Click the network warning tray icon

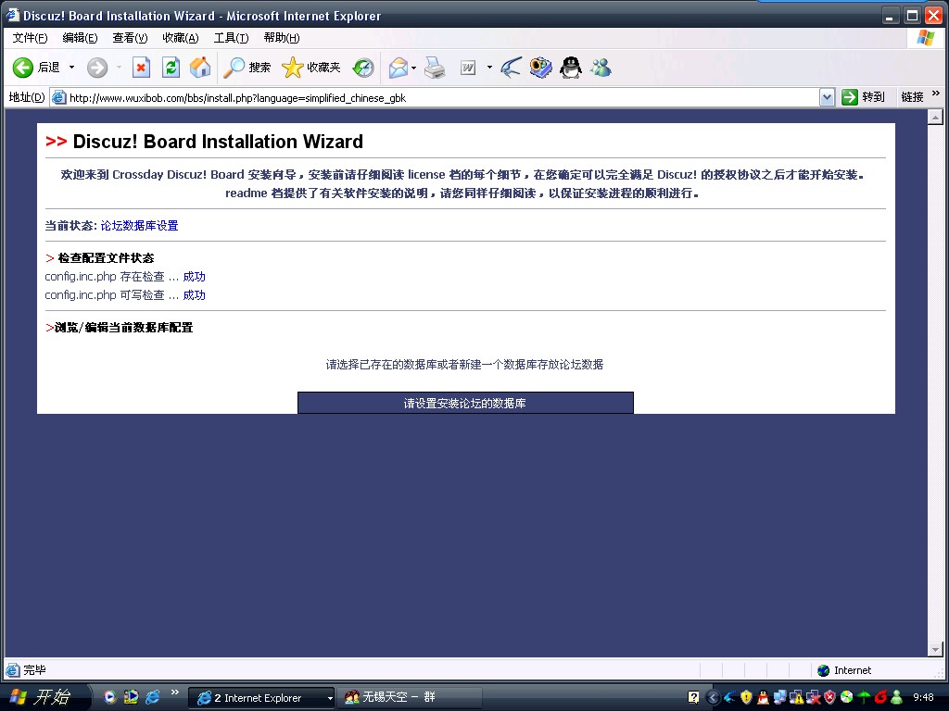pos(796,698)
